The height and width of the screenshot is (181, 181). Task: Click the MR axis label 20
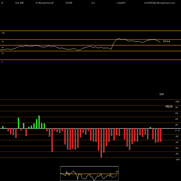176,125
